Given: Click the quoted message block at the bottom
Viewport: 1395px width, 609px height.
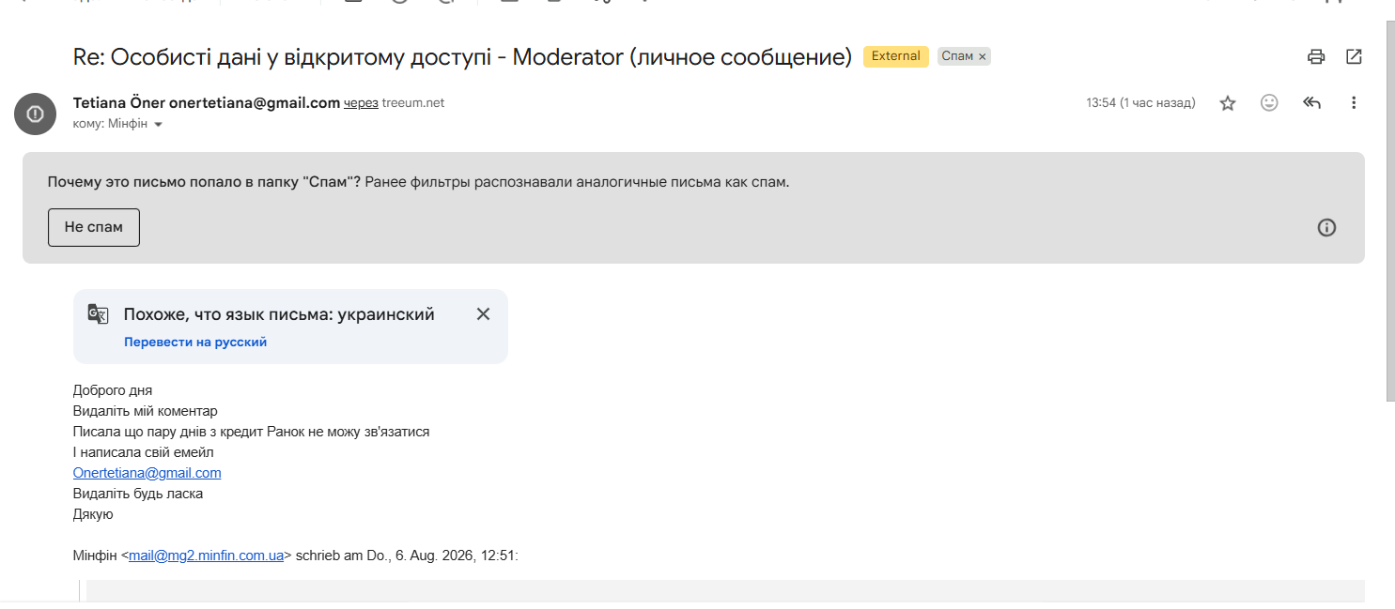Looking at the screenshot, I should [x=725, y=591].
